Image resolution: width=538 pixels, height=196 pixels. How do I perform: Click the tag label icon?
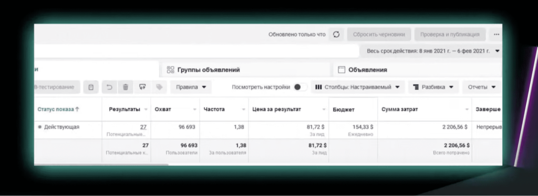click(159, 87)
